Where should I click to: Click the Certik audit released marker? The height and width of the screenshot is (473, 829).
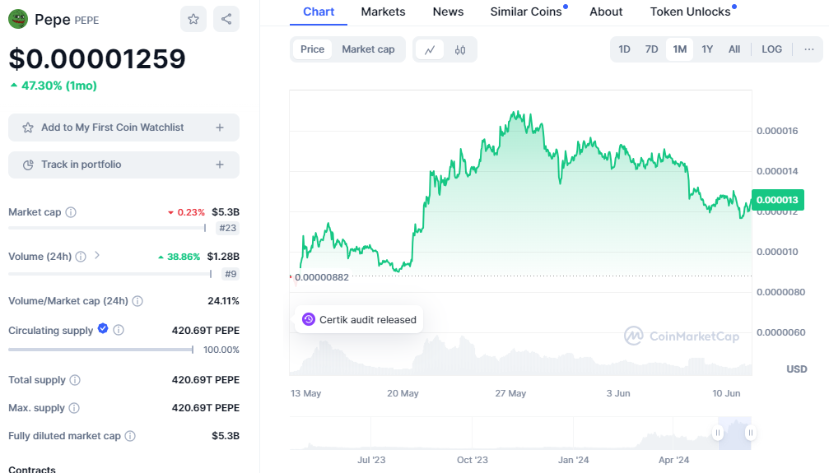pos(359,319)
